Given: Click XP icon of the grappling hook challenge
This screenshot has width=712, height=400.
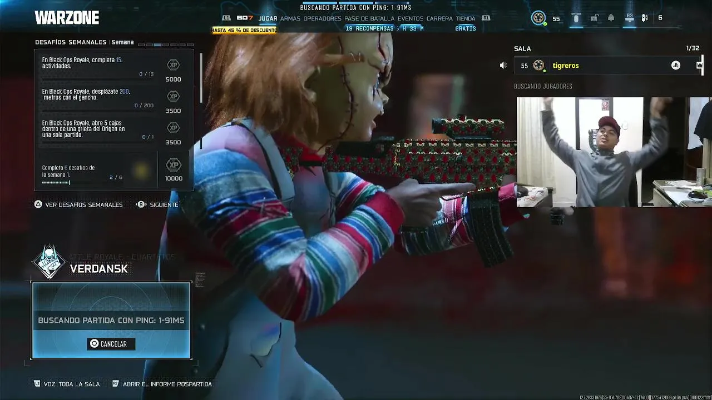Looking at the screenshot, I should 174,97.
